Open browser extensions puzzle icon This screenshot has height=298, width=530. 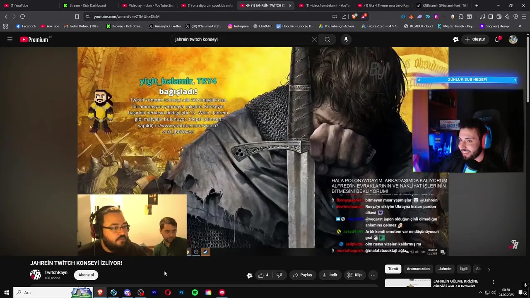click(461, 17)
